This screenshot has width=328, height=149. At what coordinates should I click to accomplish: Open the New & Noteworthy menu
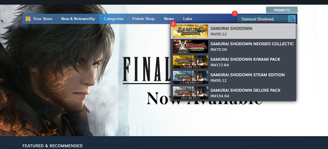click(x=78, y=19)
